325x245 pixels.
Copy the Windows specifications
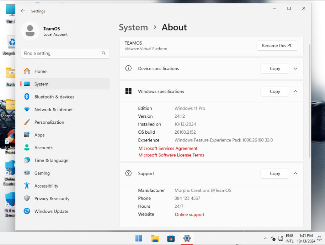pos(275,91)
